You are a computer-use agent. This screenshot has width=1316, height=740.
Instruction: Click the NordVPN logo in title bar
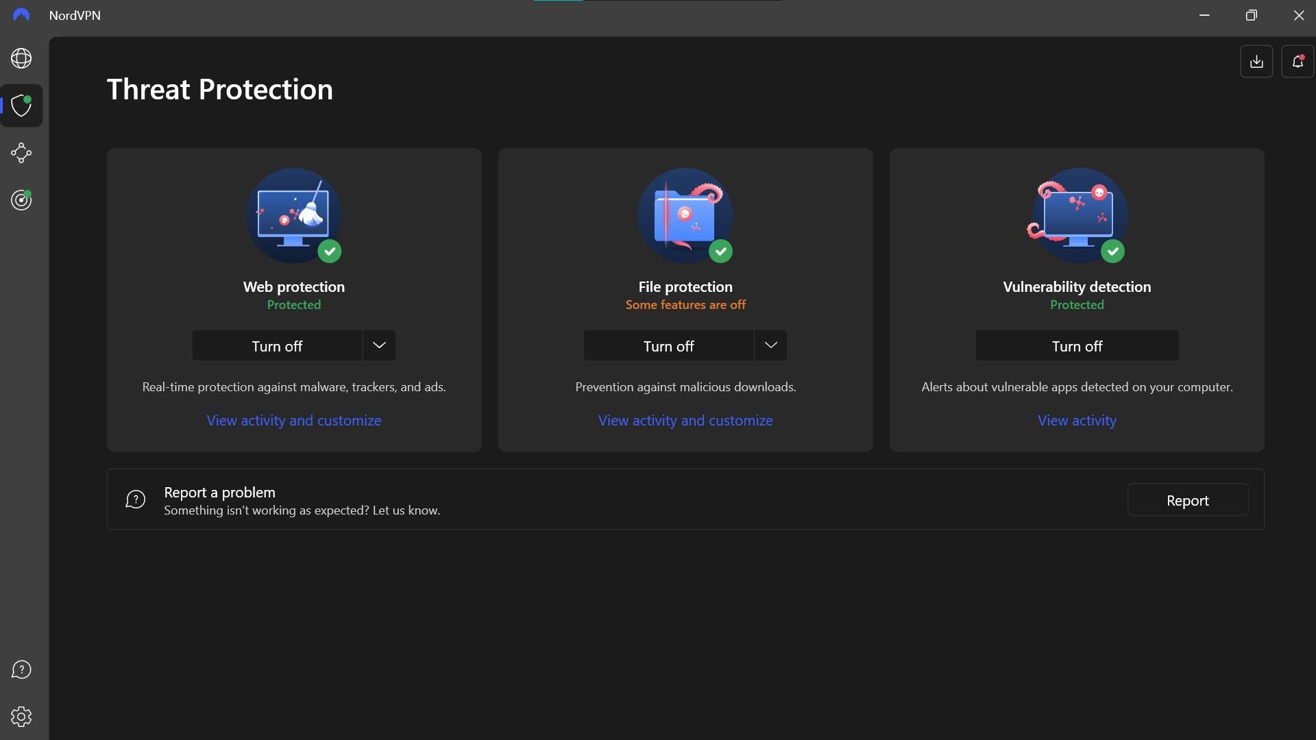[x=21, y=15]
